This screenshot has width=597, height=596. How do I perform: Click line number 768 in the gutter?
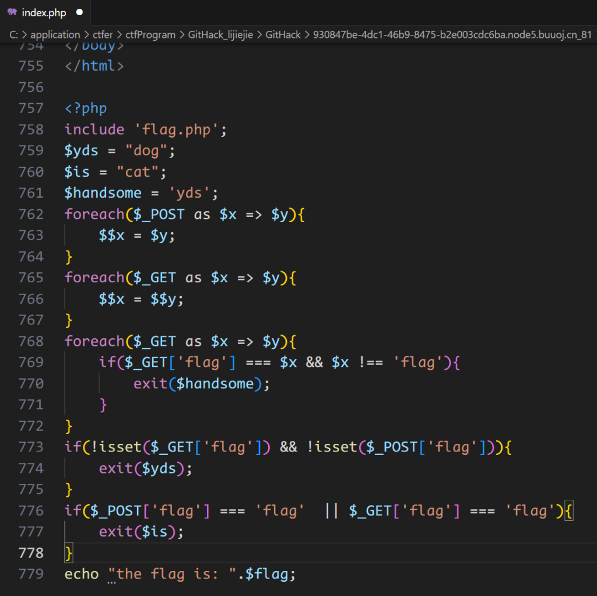(31, 341)
